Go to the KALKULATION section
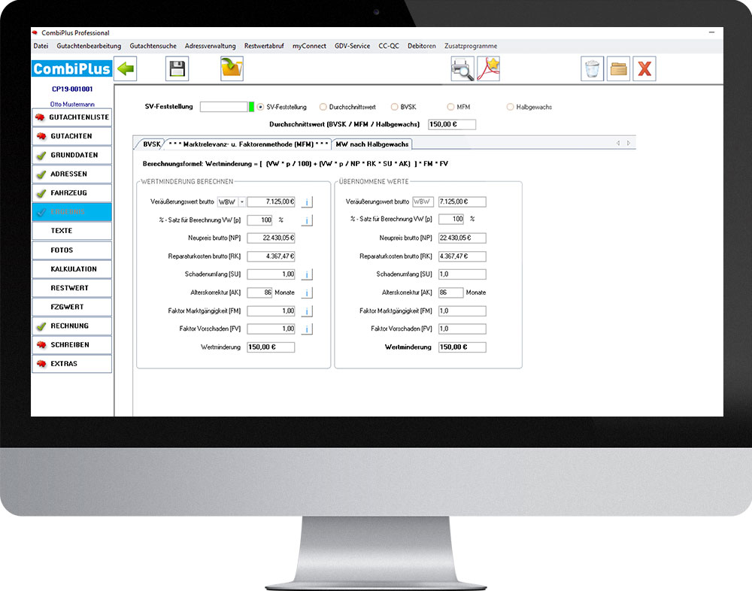The image size is (752, 591). point(73,269)
